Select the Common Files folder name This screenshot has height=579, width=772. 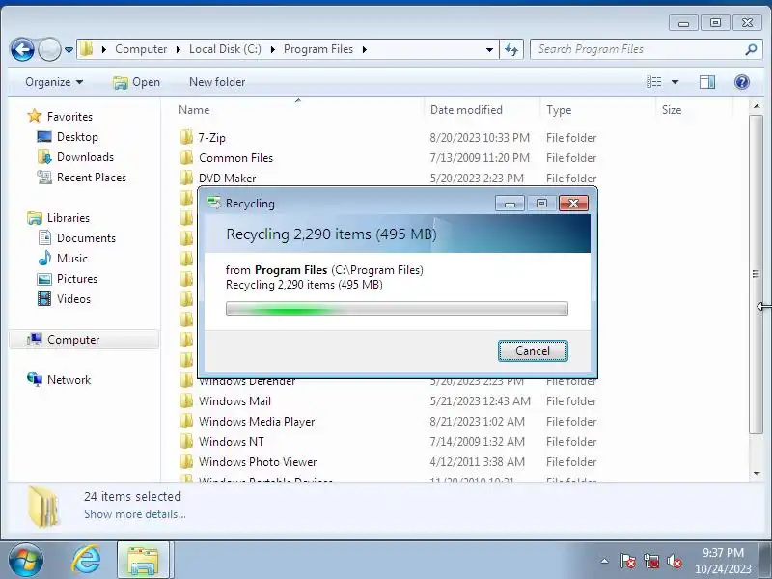coord(235,158)
